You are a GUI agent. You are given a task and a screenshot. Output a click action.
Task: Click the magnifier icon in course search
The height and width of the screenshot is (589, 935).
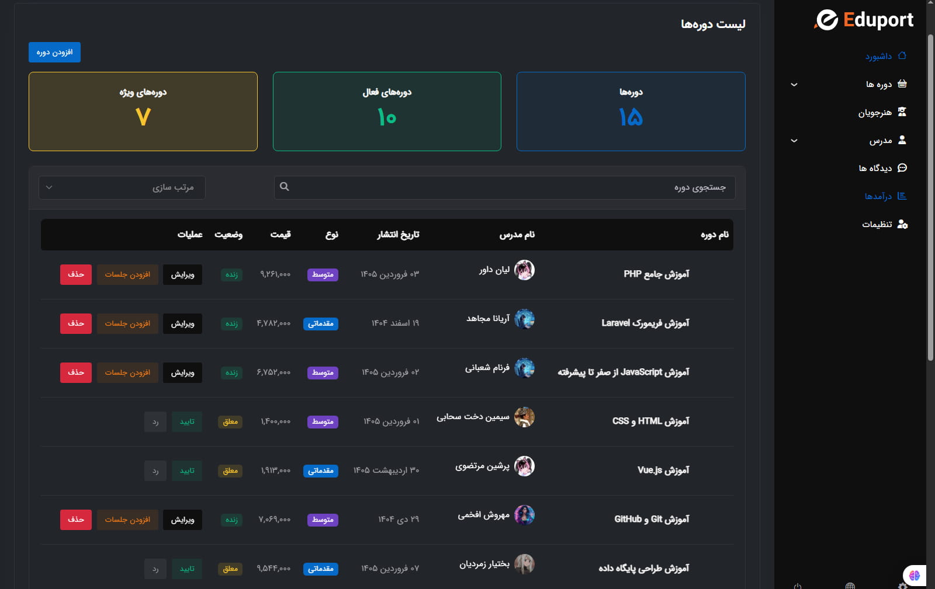coord(285,187)
